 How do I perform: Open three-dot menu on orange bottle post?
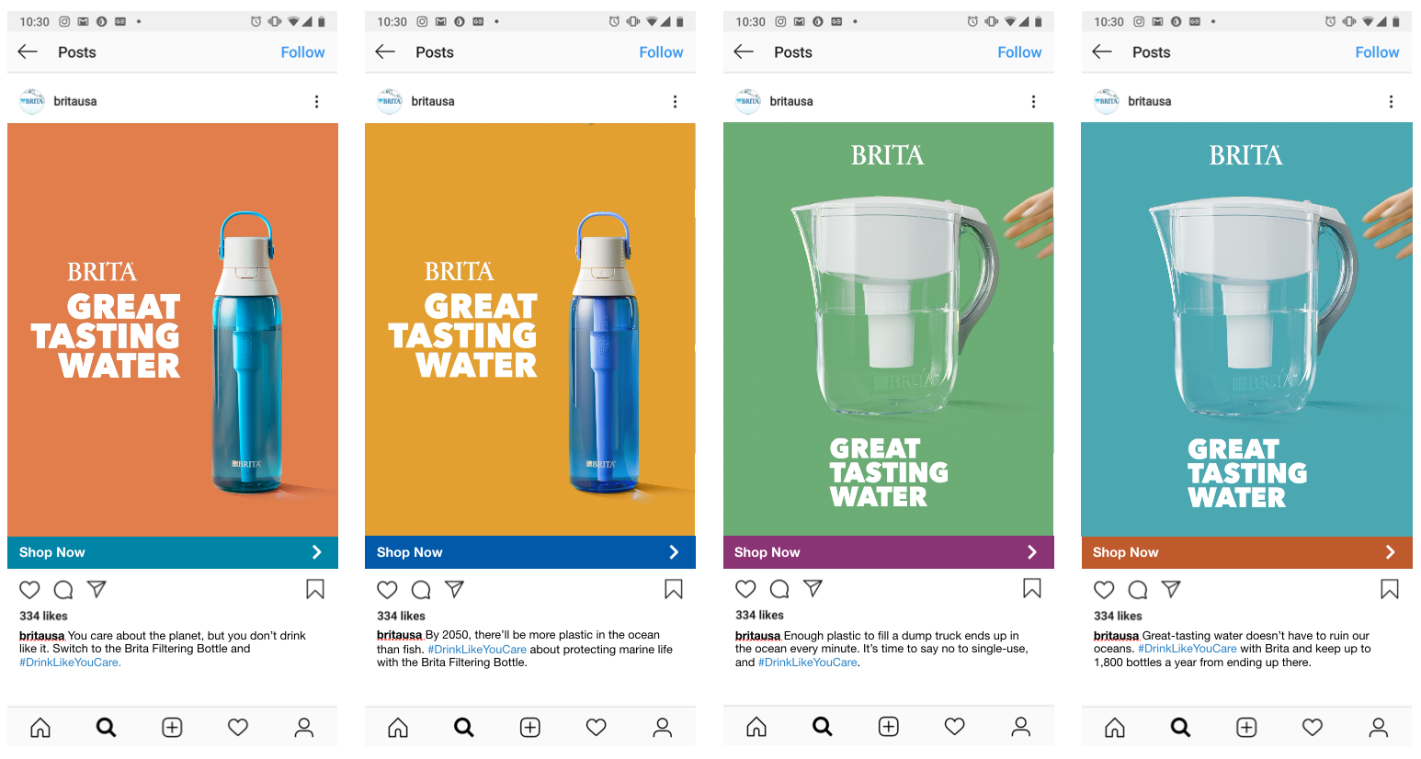click(x=317, y=102)
